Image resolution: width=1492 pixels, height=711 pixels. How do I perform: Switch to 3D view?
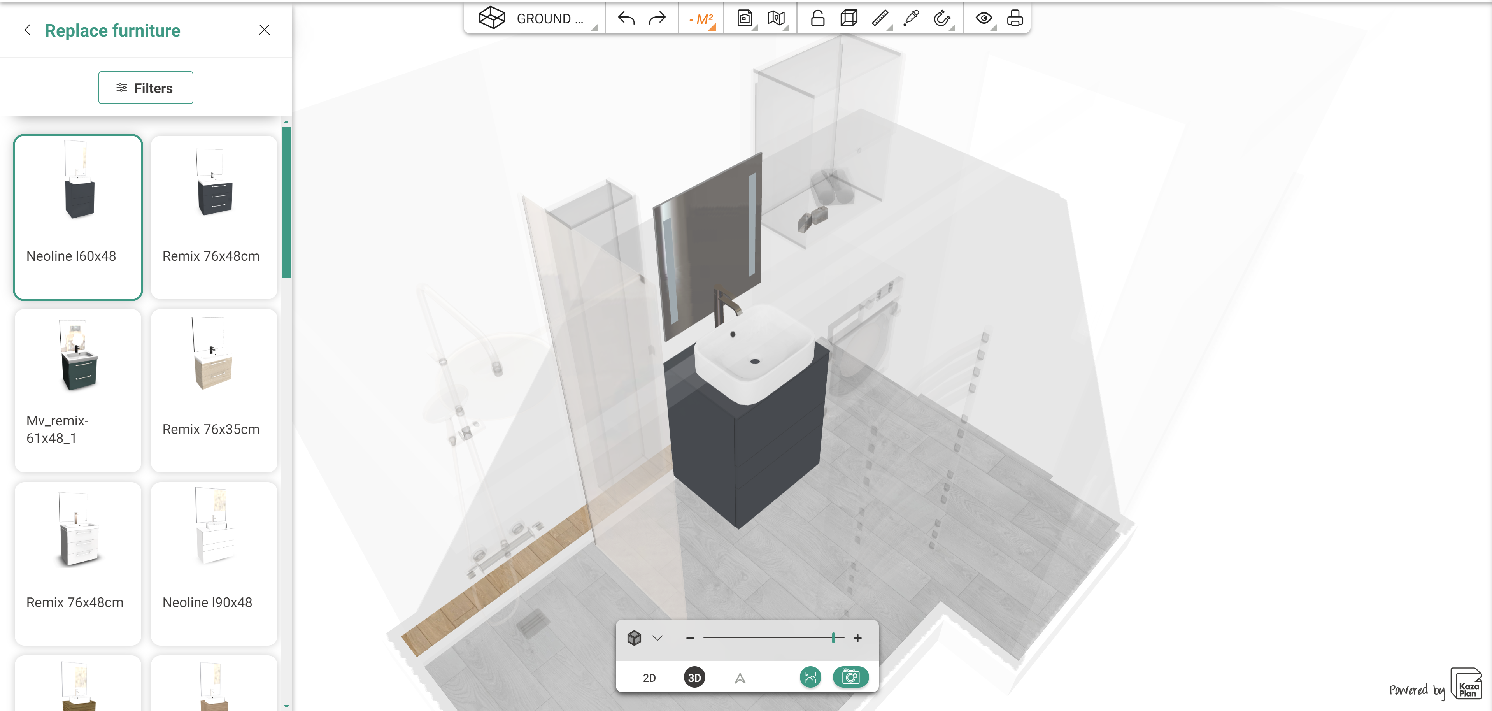coord(694,678)
